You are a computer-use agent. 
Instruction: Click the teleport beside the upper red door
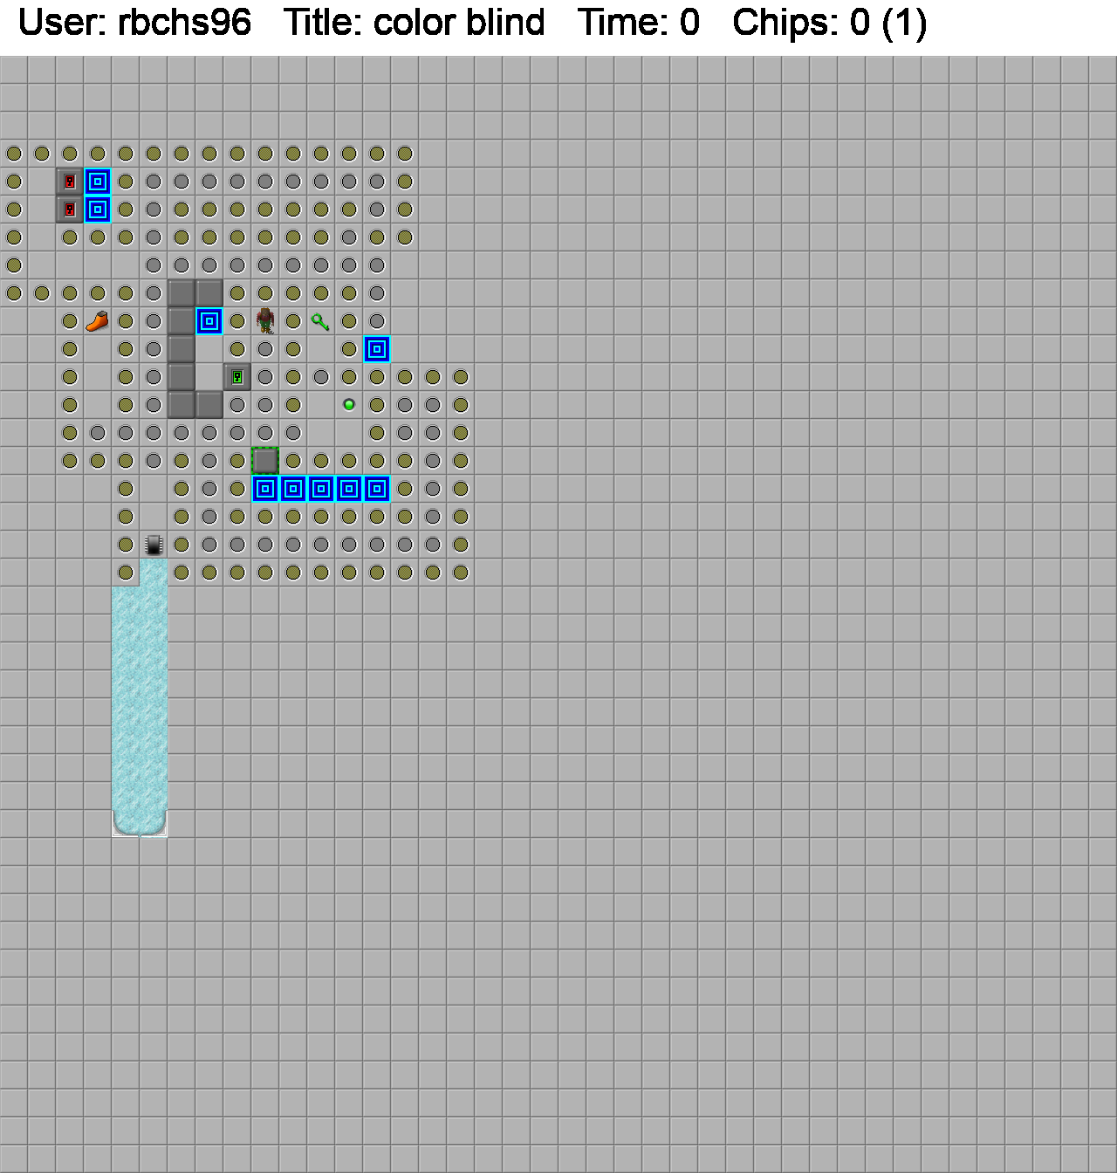click(98, 182)
